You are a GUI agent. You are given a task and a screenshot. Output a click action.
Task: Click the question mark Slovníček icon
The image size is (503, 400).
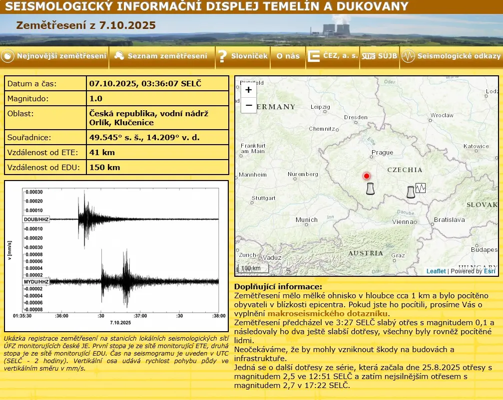pyautogui.click(x=222, y=56)
